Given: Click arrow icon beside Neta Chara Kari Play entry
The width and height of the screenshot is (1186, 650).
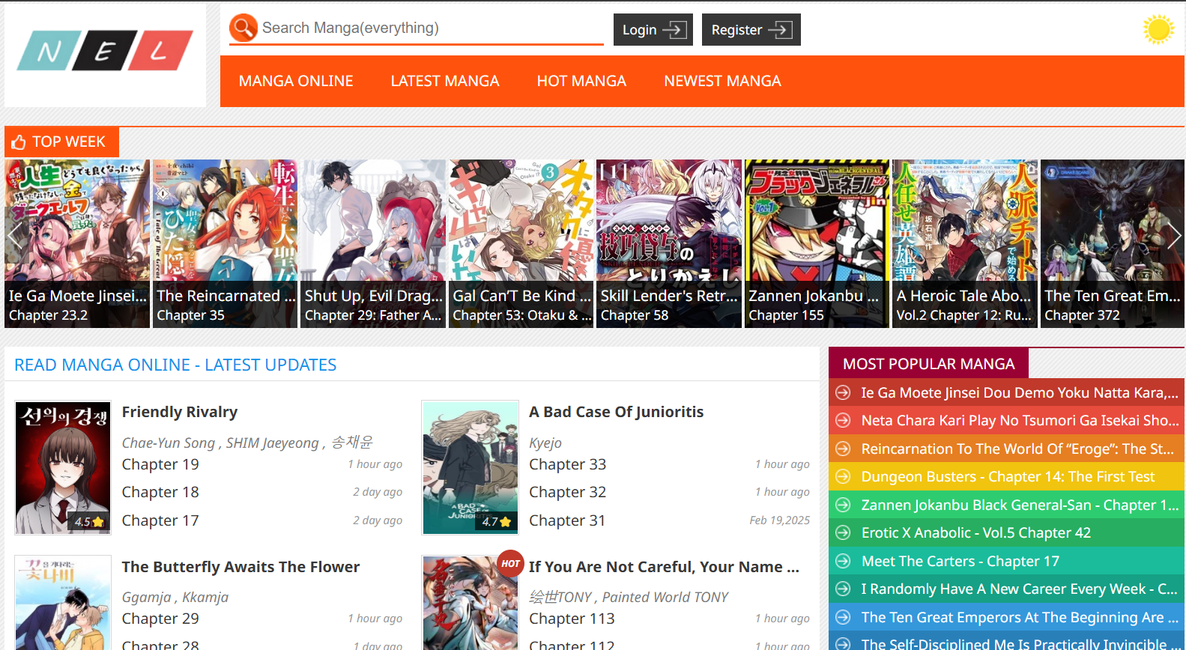Looking at the screenshot, I should (x=843, y=420).
